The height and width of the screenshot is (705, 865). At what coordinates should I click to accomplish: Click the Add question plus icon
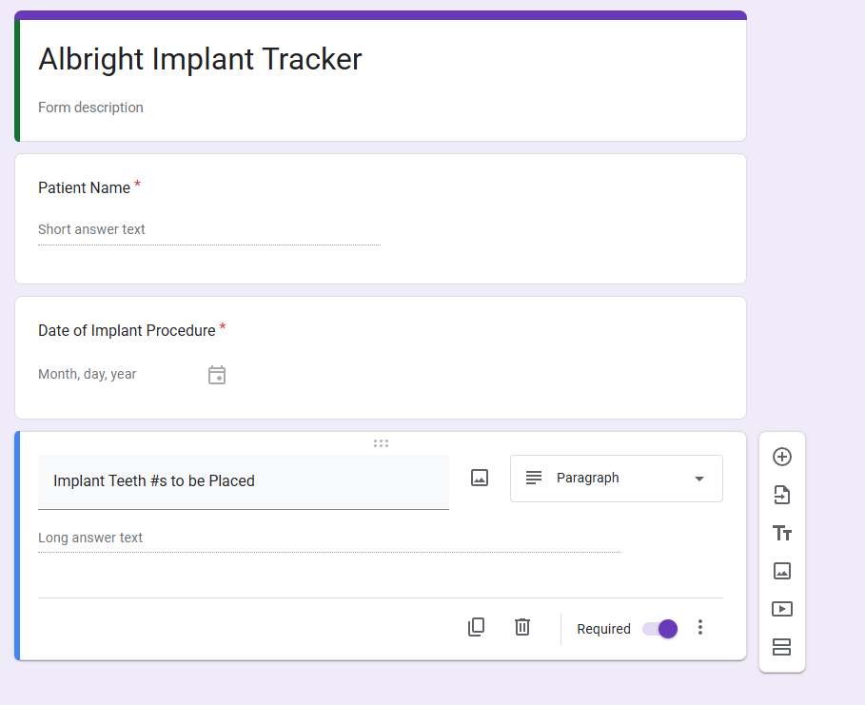(781, 457)
